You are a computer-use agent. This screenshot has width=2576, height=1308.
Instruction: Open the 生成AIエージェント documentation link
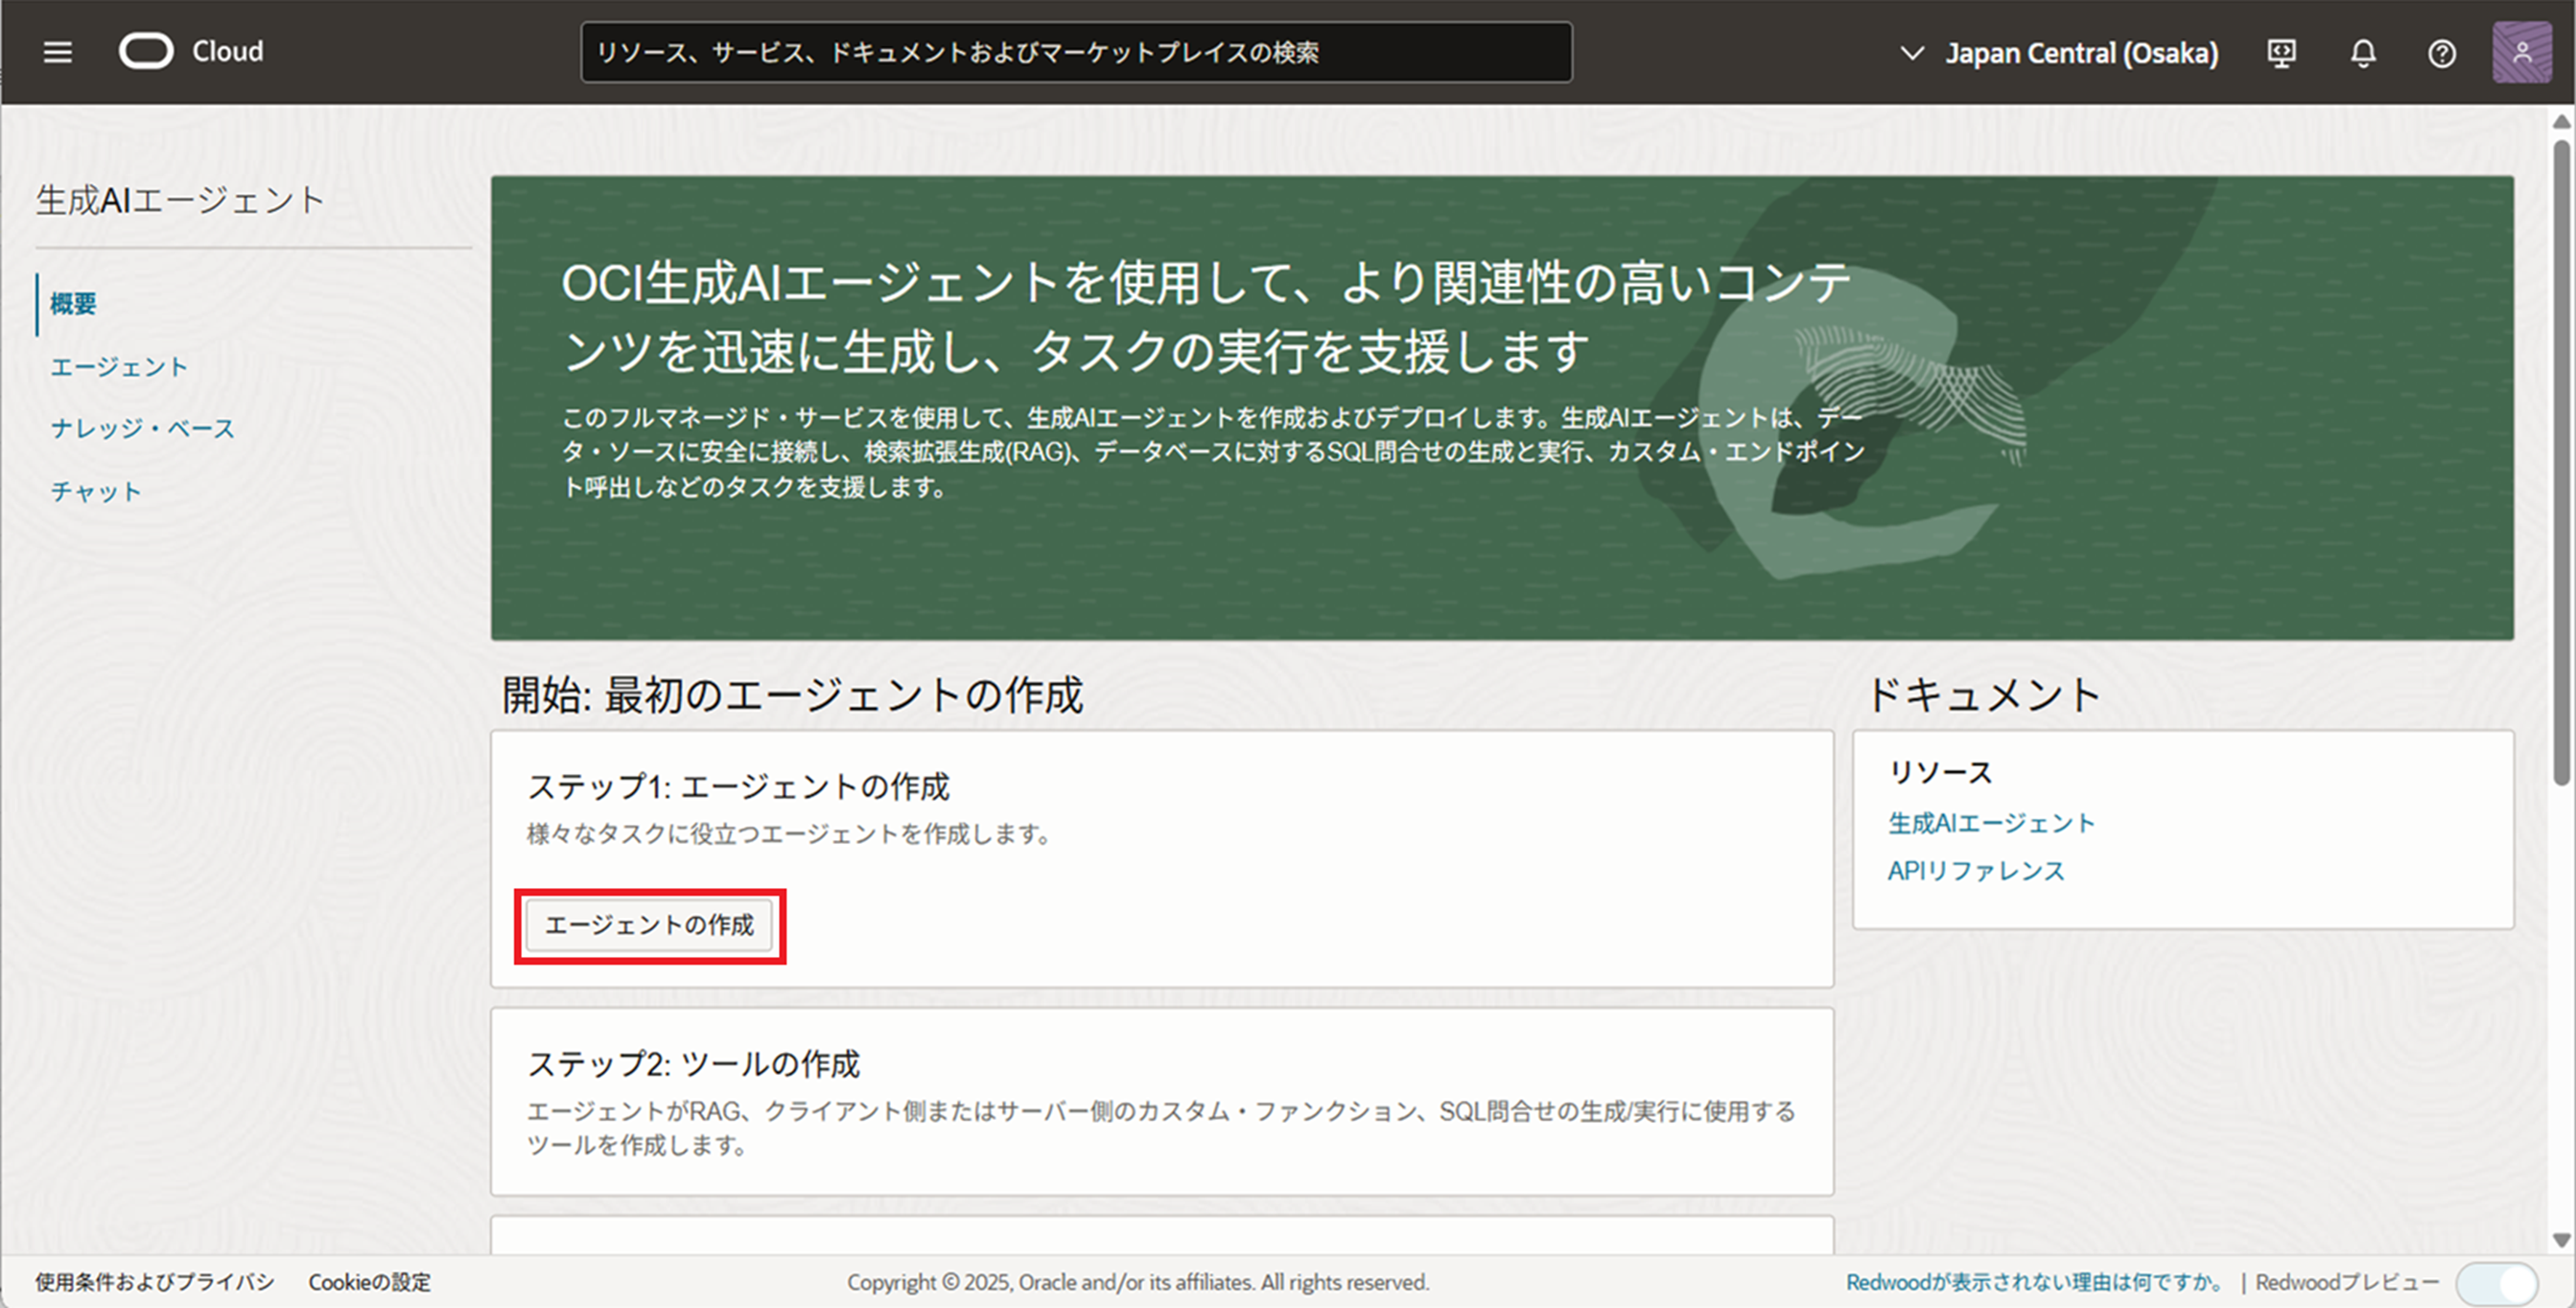tap(1991, 823)
